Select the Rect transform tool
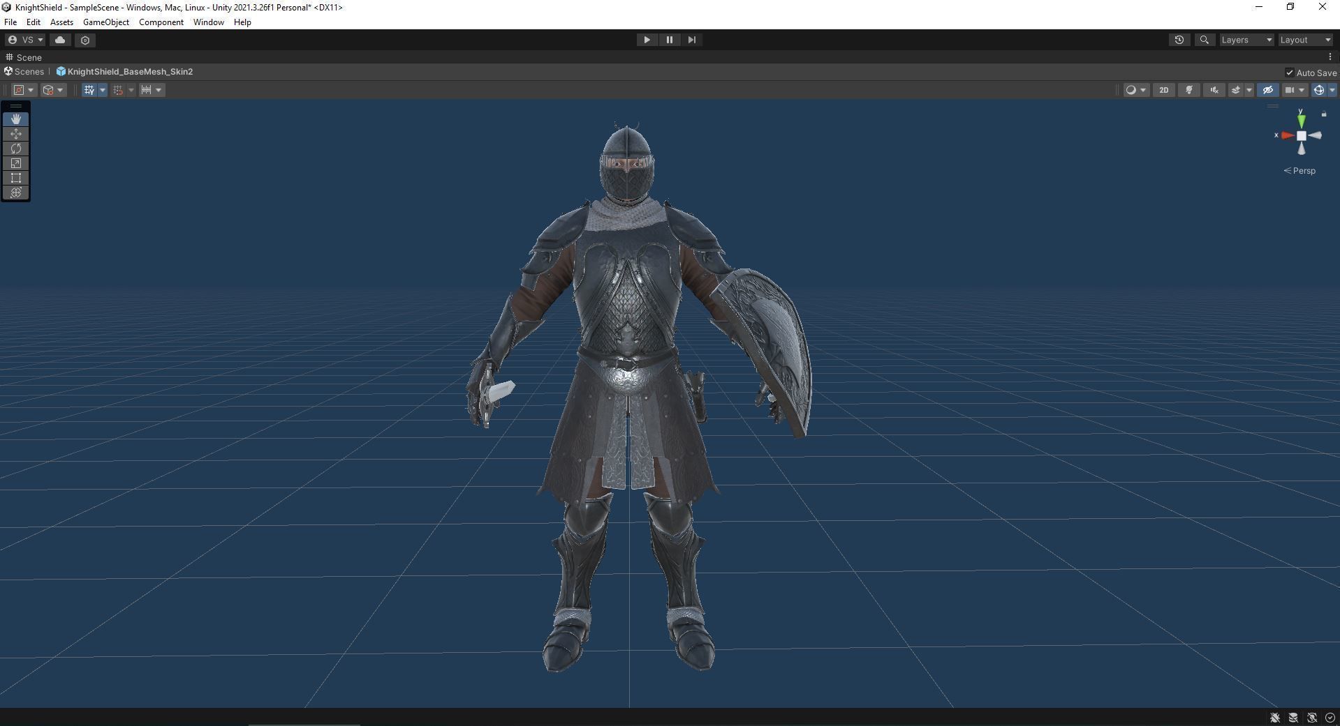This screenshot has height=726, width=1340. pos(16,178)
